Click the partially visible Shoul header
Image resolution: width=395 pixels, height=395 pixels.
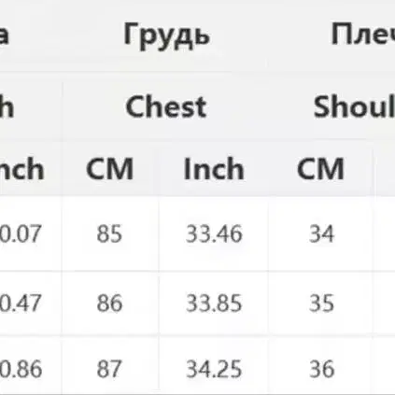[354, 106]
